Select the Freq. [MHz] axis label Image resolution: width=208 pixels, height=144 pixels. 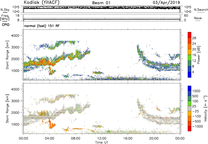[5, 17]
